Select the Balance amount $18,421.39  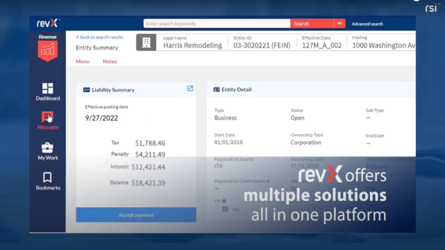click(x=148, y=183)
